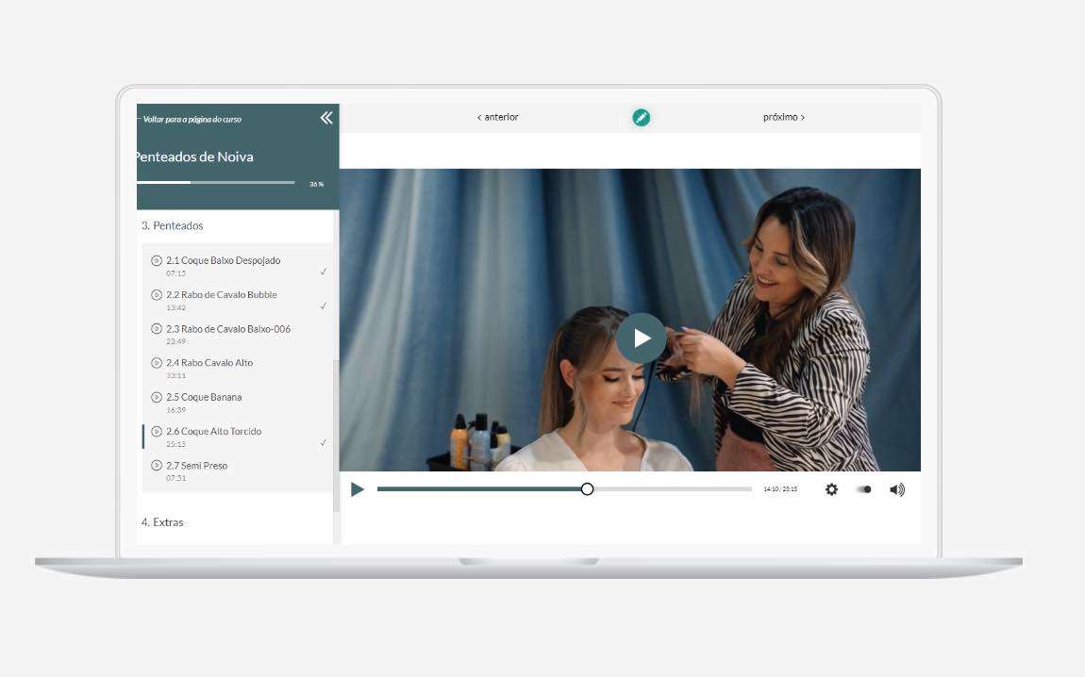Click the video time readout 14:10 / 25:15
Image resolution: width=1085 pixels, height=677 pixels.
click(780, 489)
